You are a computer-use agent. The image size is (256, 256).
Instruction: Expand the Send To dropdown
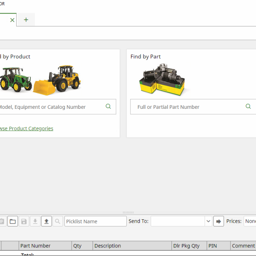pos(208,221)
